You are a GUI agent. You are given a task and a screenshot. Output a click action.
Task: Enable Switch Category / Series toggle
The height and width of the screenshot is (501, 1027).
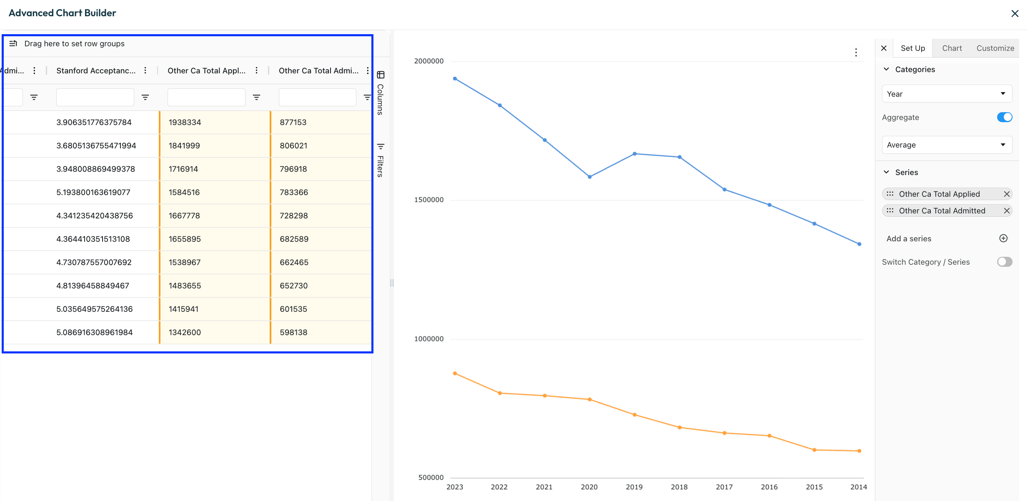[1004, 262]
